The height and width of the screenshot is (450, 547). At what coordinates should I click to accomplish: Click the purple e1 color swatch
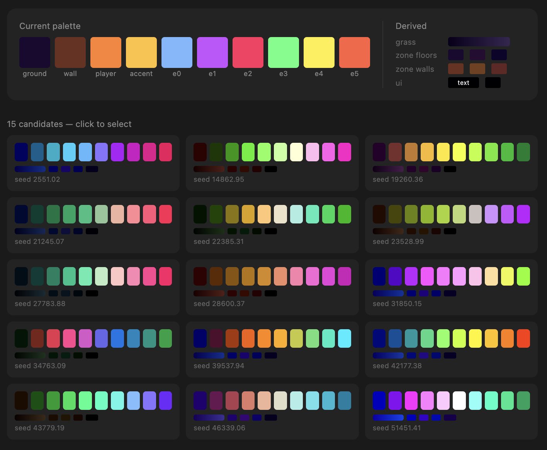(x=212, y=52)
